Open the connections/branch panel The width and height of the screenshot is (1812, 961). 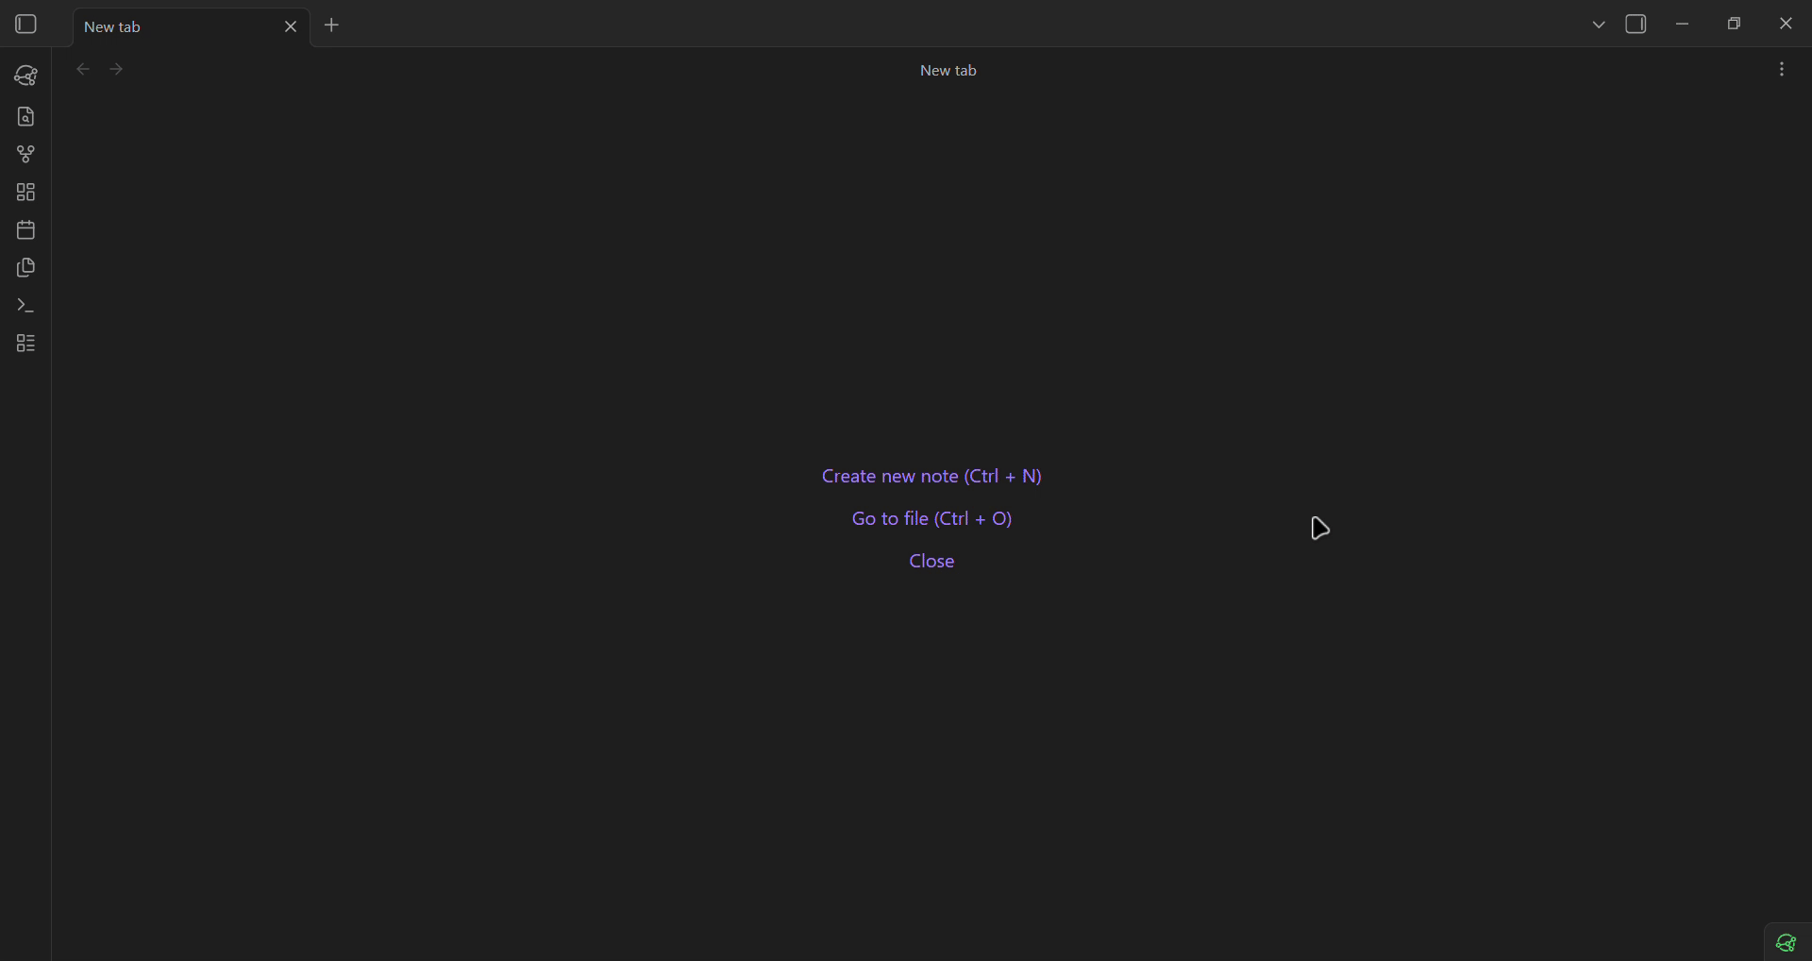tap(25, 154)
